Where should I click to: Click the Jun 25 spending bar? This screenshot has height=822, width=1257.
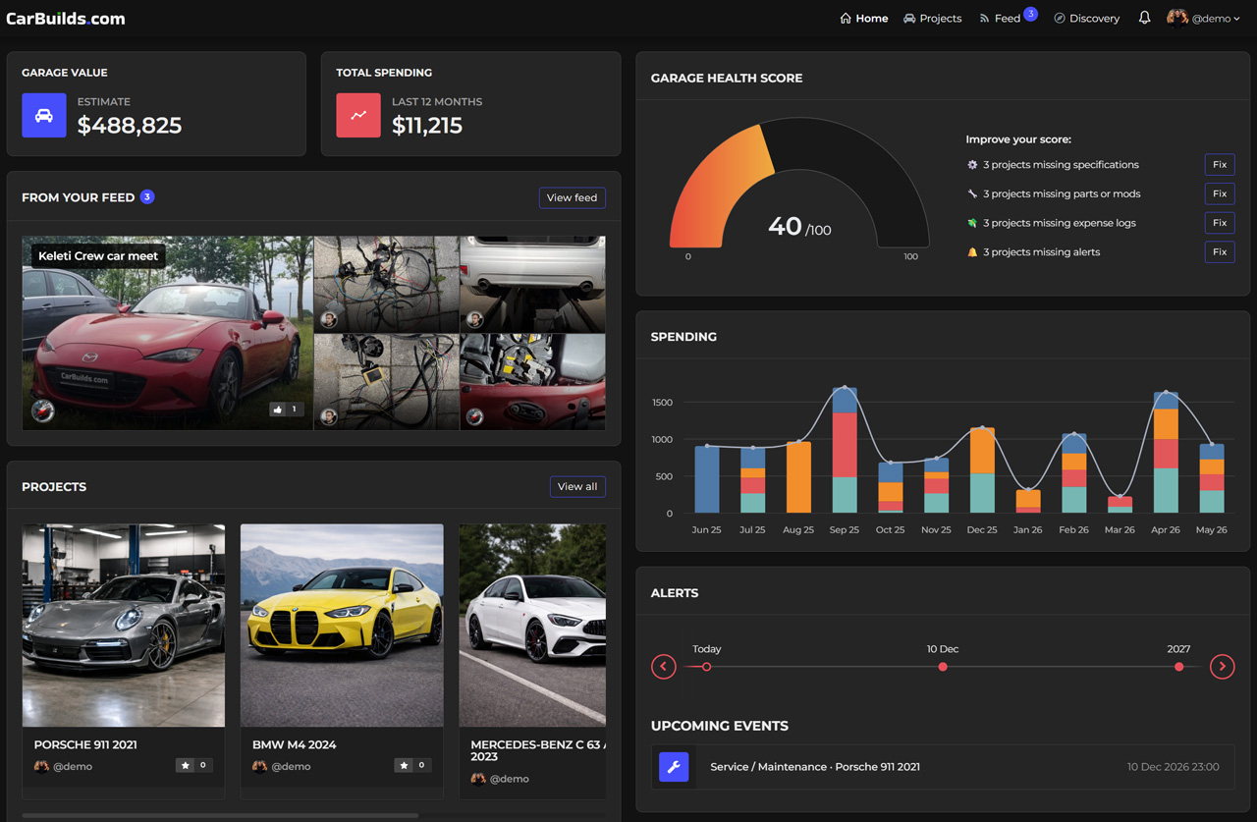click(707, 479)
